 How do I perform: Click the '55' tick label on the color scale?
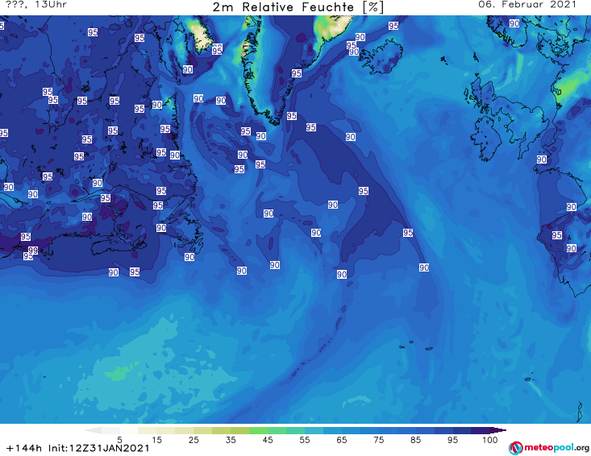click(x=305, y=440)
